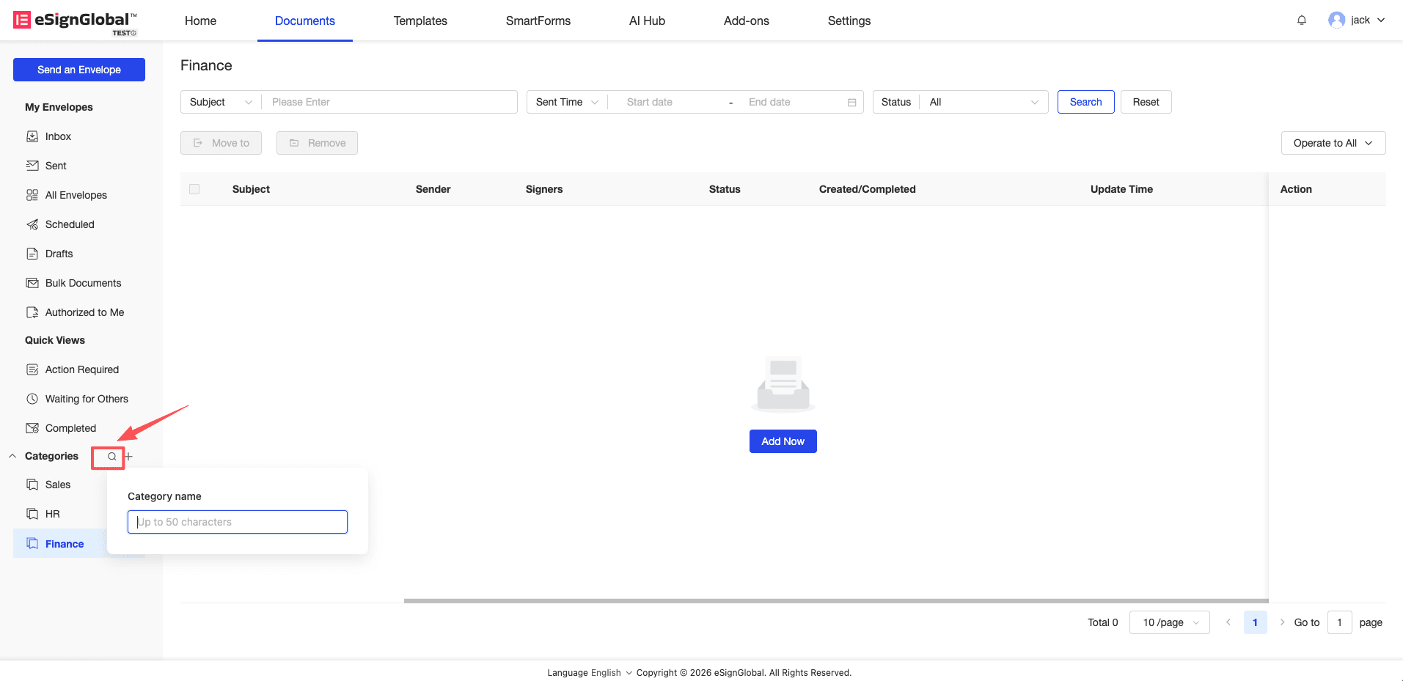Click the plus icon to add category
Screen dimensions: 1403x681
(x=129, y=457)
